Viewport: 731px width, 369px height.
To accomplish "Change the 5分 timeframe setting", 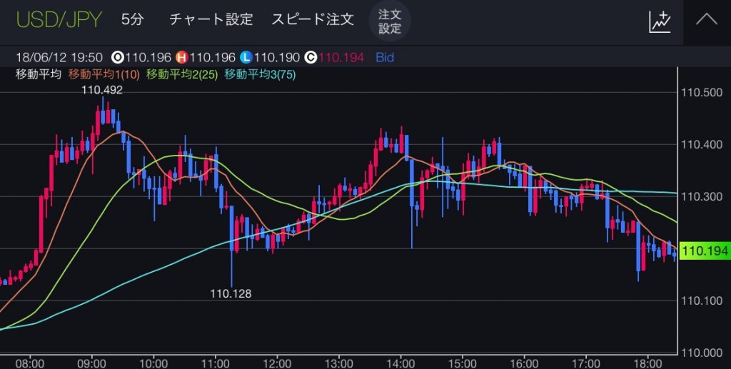I will (132, 20).
